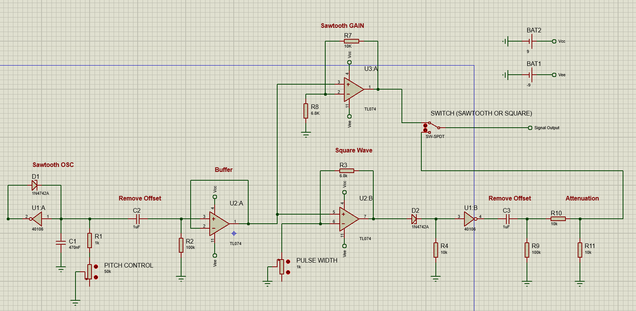Select "Remove Offset" label above C2
This screenshot has height=311, width=636.
(140, 198)
